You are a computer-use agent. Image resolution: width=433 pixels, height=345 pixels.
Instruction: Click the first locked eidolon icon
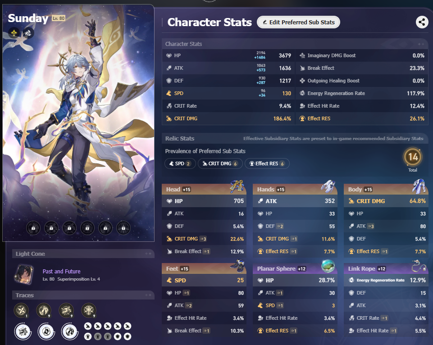[x=33, y=228]
